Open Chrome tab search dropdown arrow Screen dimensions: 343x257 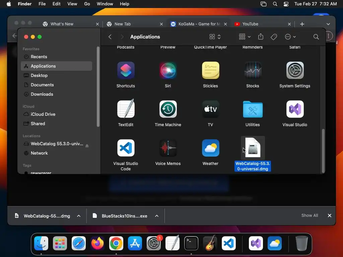328,24
